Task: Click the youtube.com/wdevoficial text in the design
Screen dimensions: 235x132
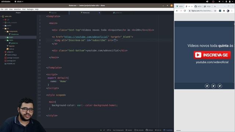Action: 212,62
